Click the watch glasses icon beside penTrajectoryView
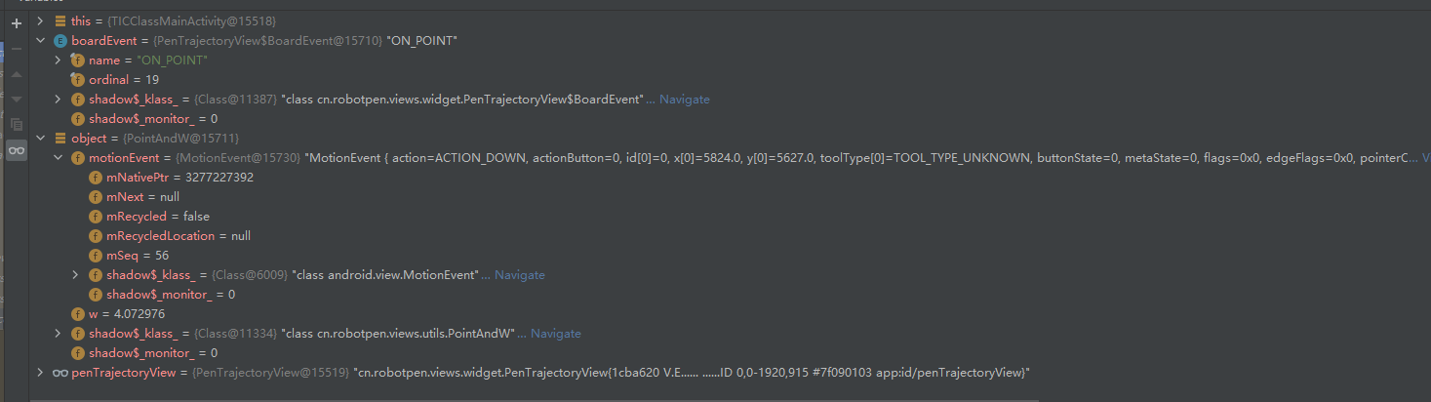This screenshot has height=402, width=1431. 60,373
